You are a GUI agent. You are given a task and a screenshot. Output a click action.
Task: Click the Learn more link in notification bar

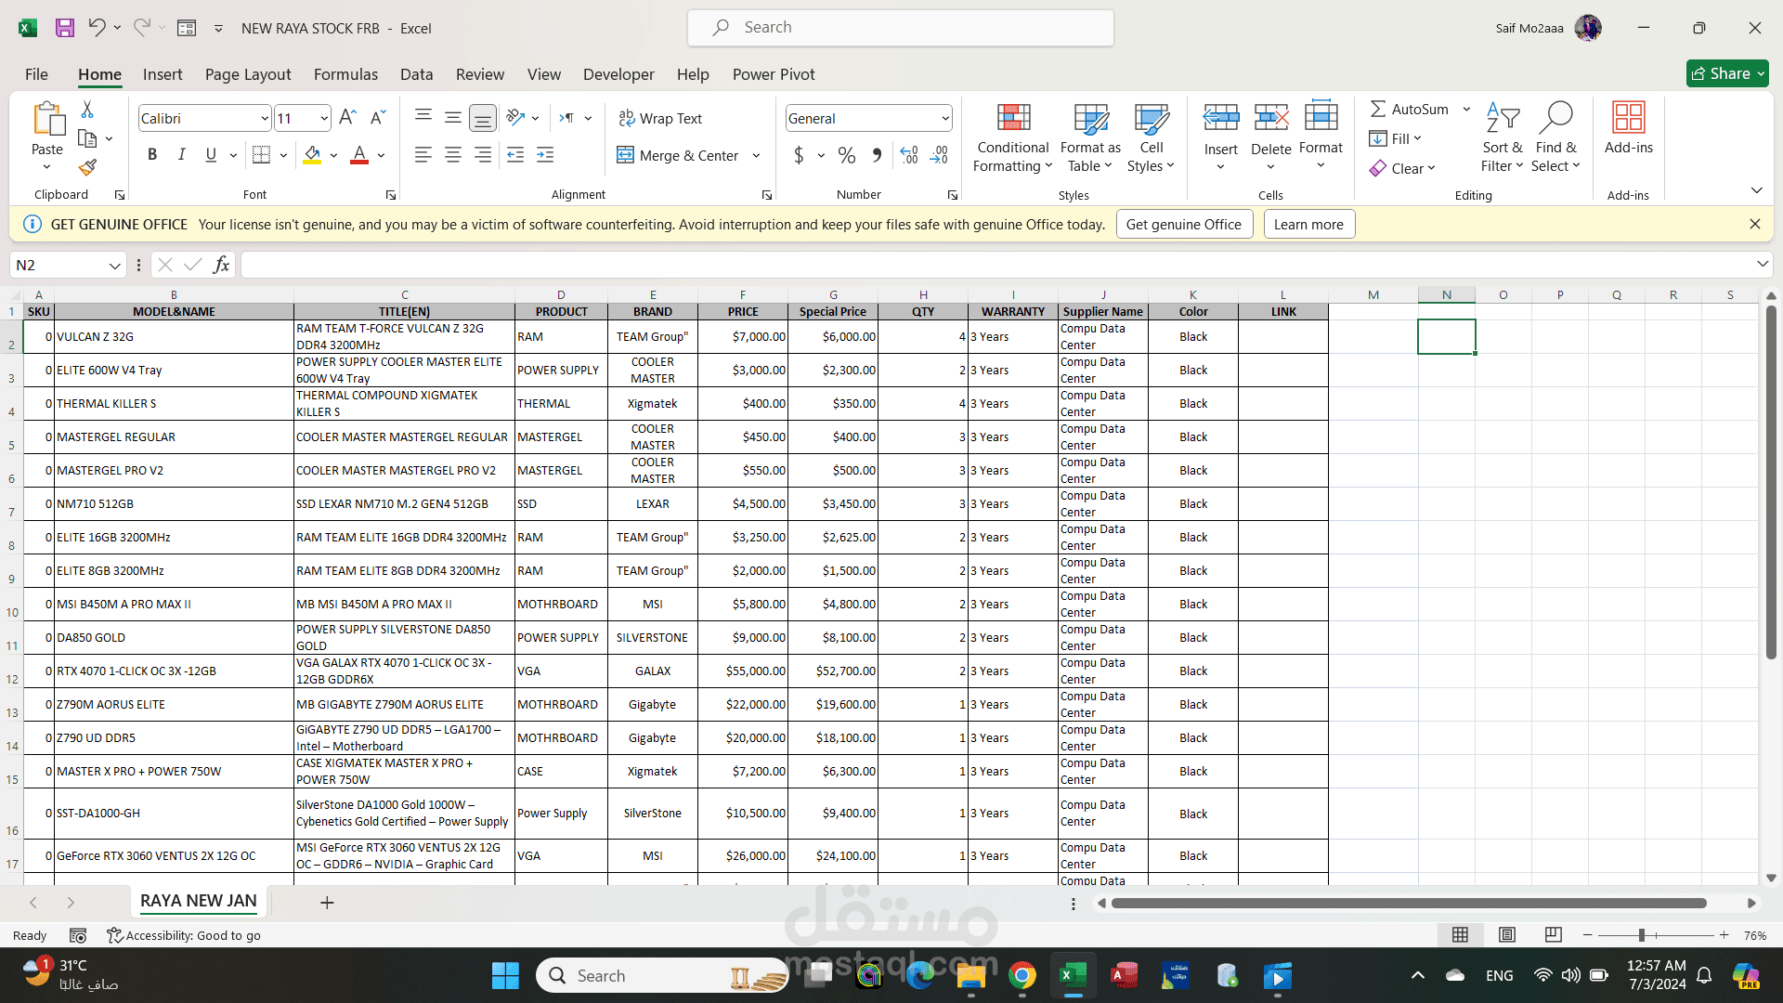[1308, 224]
